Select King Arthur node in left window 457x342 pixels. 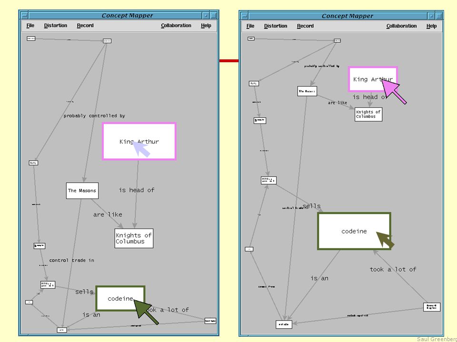(139, 142)
